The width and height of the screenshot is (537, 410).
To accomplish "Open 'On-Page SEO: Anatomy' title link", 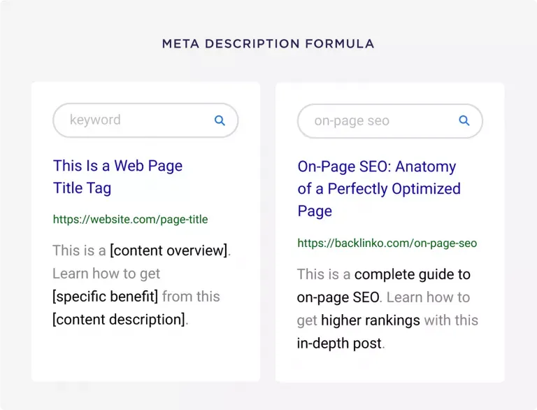I will 377,167.
